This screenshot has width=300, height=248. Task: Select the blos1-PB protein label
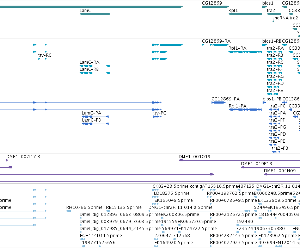[x=272, y=99]
